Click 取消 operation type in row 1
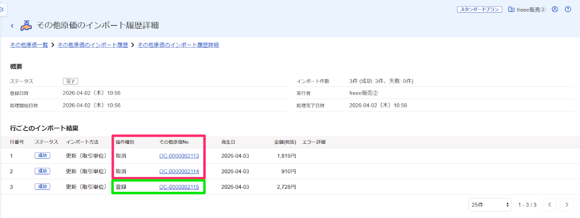580x218 pixels. [x=121, y=156]
